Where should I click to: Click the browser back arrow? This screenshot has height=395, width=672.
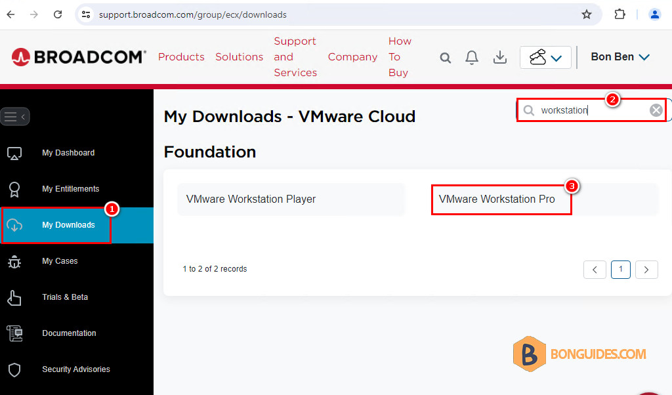tap(10, 14)
